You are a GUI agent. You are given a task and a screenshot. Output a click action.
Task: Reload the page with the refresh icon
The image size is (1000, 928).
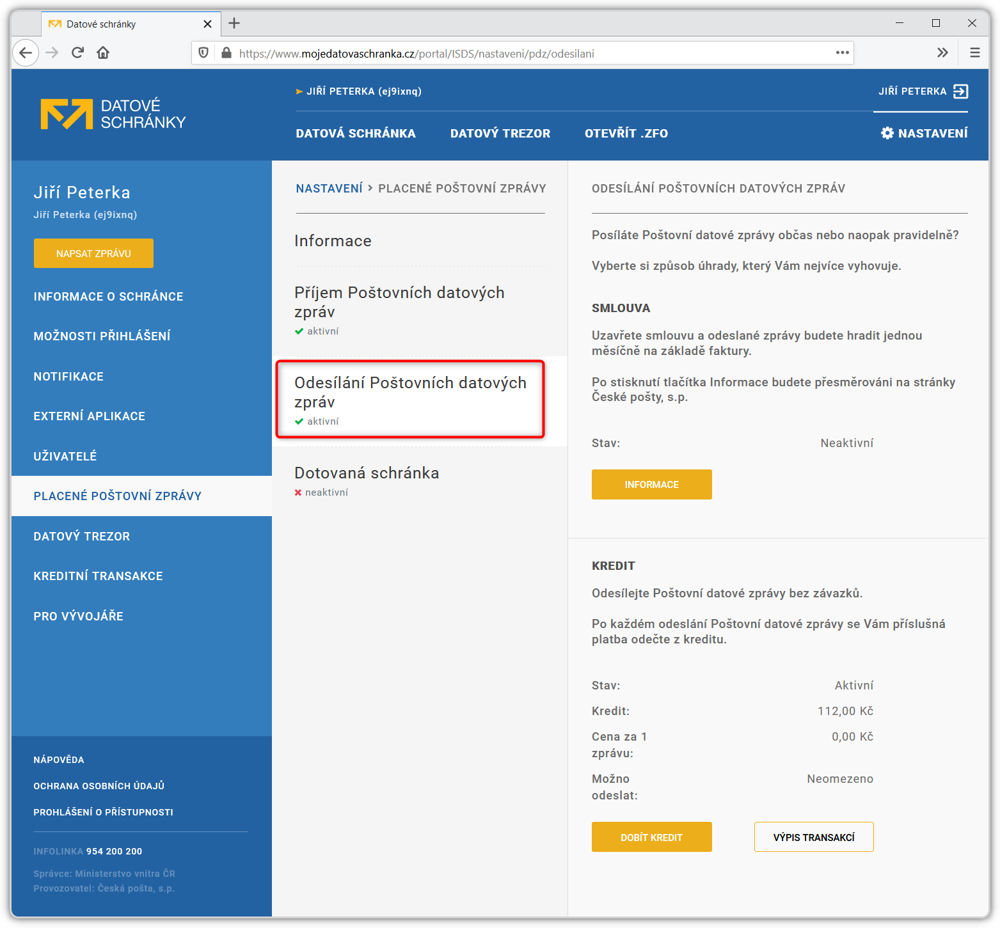77,52
